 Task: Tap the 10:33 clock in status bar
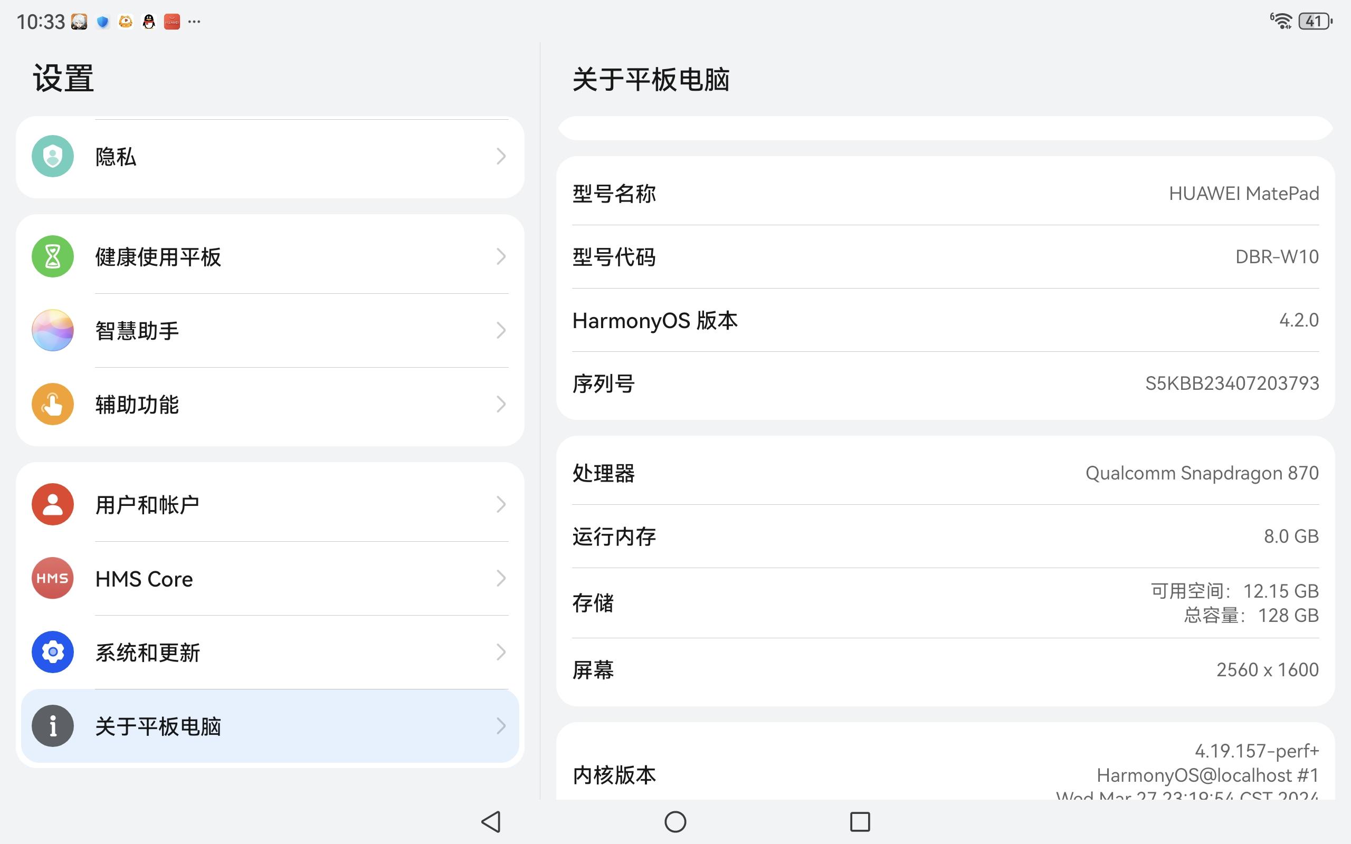click(x=41, y=22)
